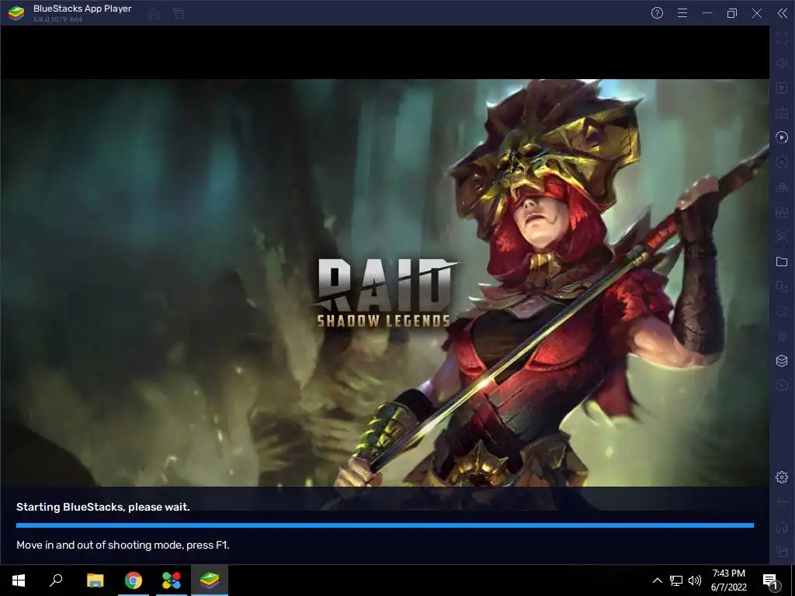This screenshot has width=795, height=596.
Task: Open Google Chrome from taskbar
Action: (134, 580)
